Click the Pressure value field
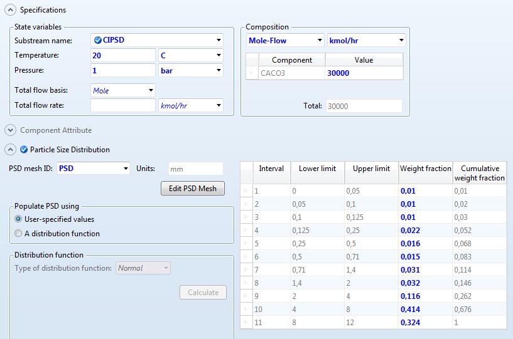This screenshot has height=339, width=513. pyautogui.click(x=122, y=70)
